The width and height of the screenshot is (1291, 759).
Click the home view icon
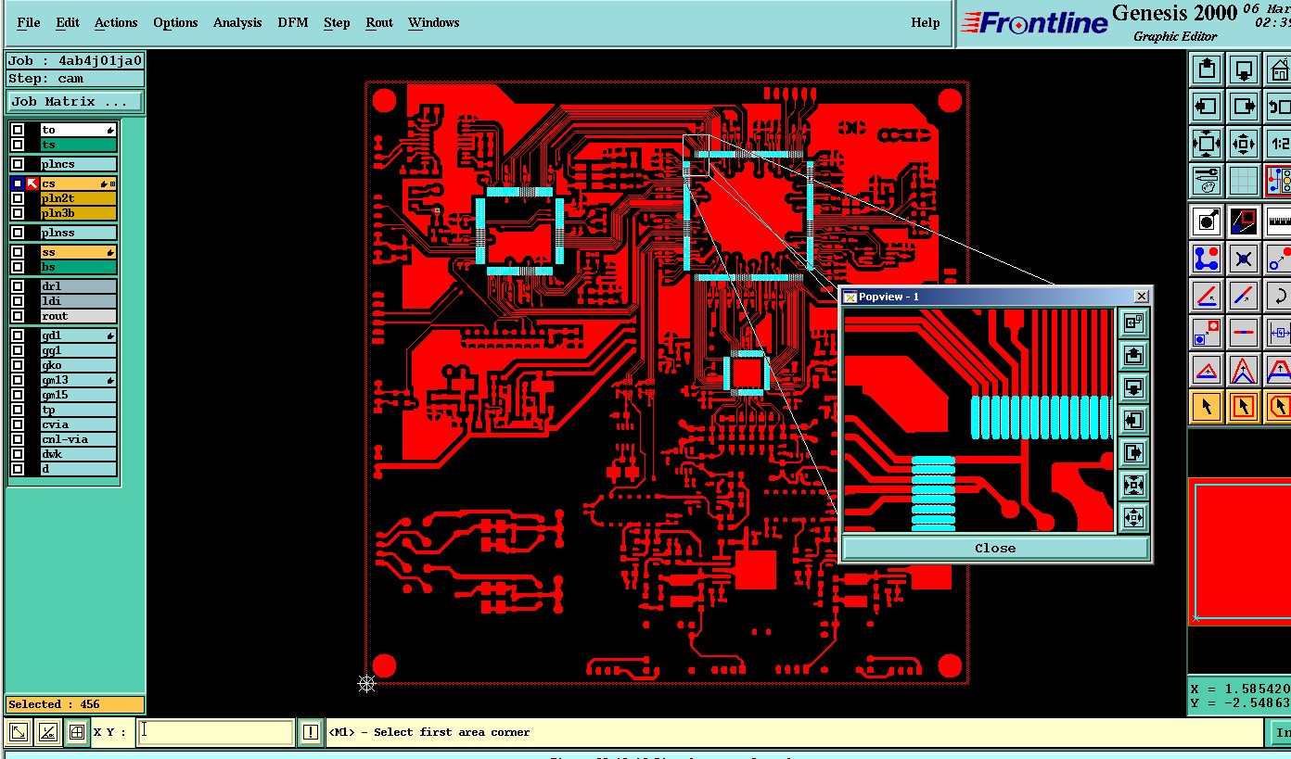coord(1280,70)
